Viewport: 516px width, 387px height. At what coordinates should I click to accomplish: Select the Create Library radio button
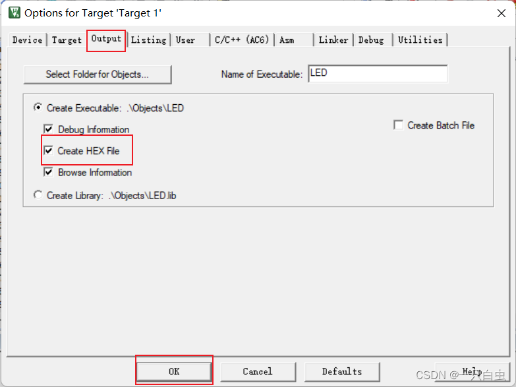pyautogui.click(x=38, y=195)
